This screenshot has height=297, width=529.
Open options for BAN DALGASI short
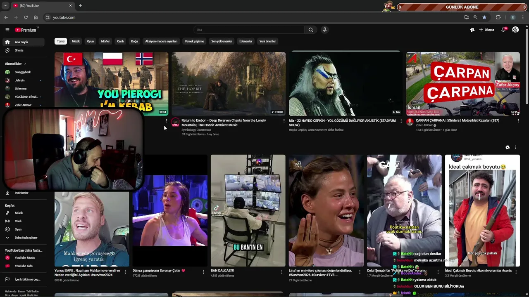281,272
